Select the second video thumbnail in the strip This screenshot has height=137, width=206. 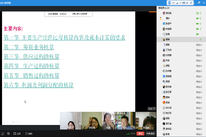(91, 121)
